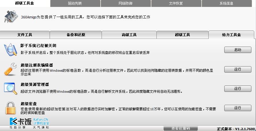
Task: Select the 给力工具盒 sub-tab
Action: pos(231,35)
